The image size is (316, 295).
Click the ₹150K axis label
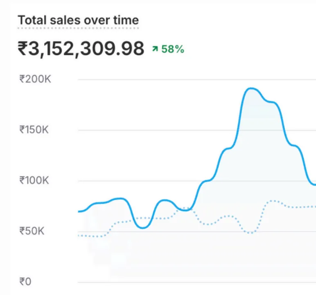[35, 130]
